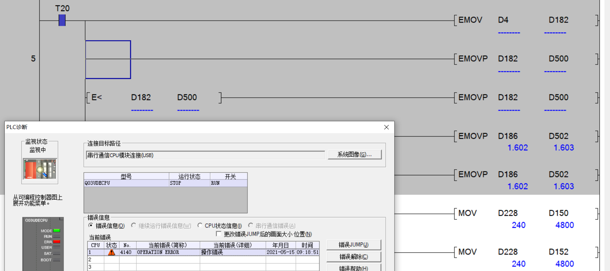
Task: Close the PLC诊断 dialog
Action: click(386, 127)
